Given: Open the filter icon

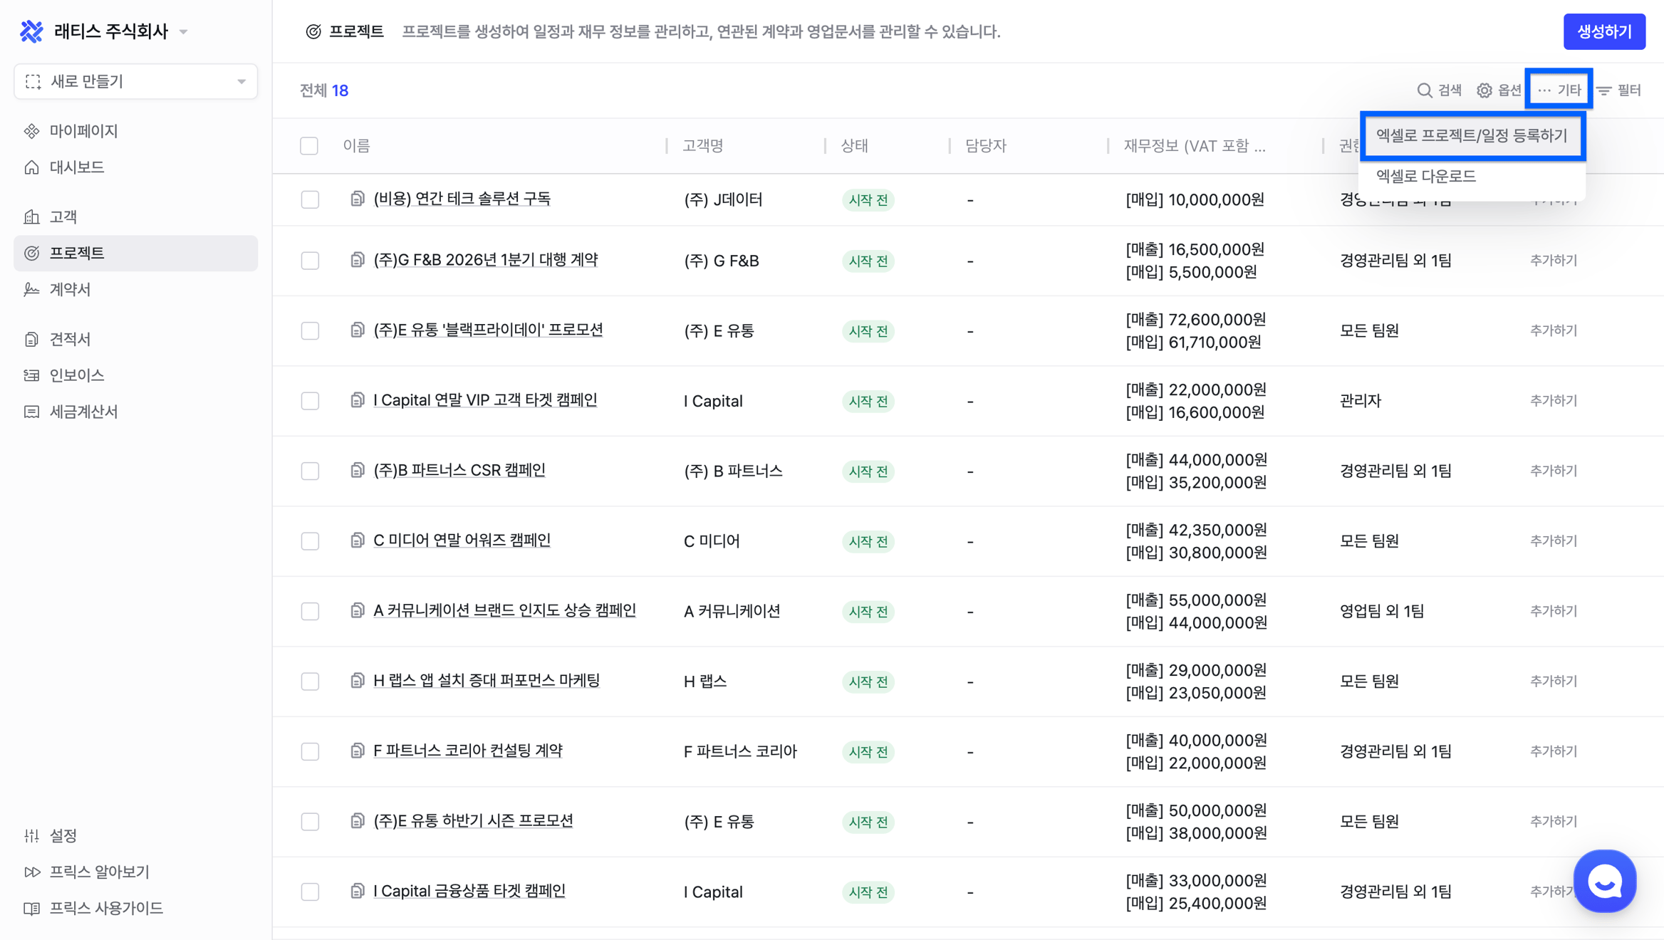Looking at the screenshot, I should (1604, 90).
